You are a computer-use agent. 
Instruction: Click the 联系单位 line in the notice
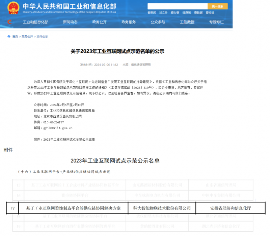[64, 111]
